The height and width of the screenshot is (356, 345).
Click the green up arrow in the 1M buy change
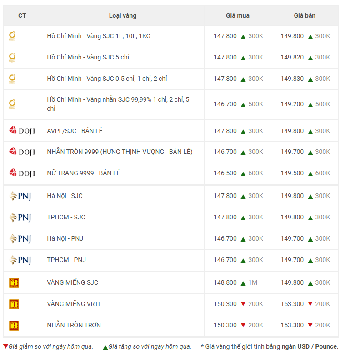point(243,283)
